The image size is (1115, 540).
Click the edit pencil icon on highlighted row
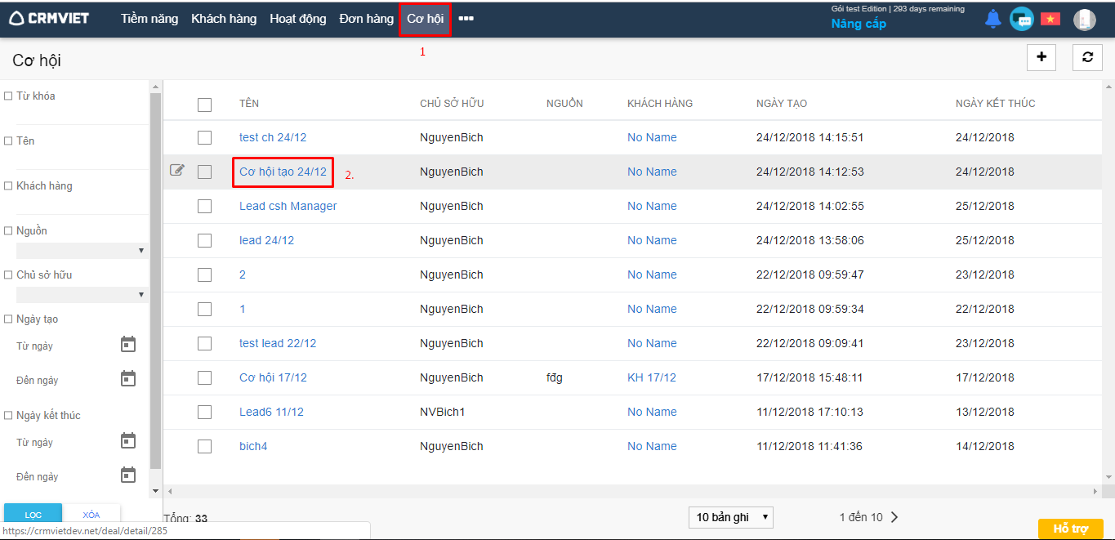tap(177, 171)
